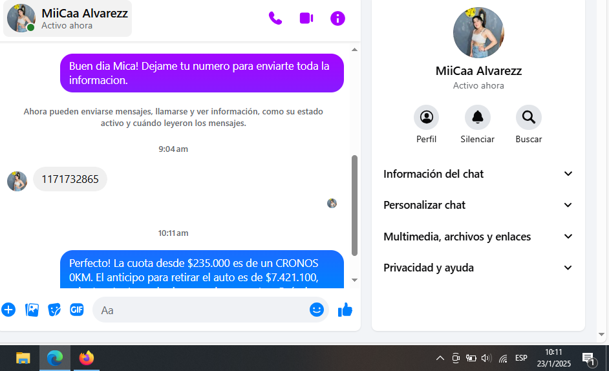The image size is (609, 371).
Task: Send a thumbs-up like
Action: pyautogui.click(x=345, y=310)
